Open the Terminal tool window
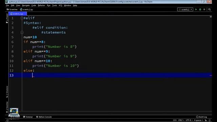The width and height of the screenshot is (217, 122). 28,117
